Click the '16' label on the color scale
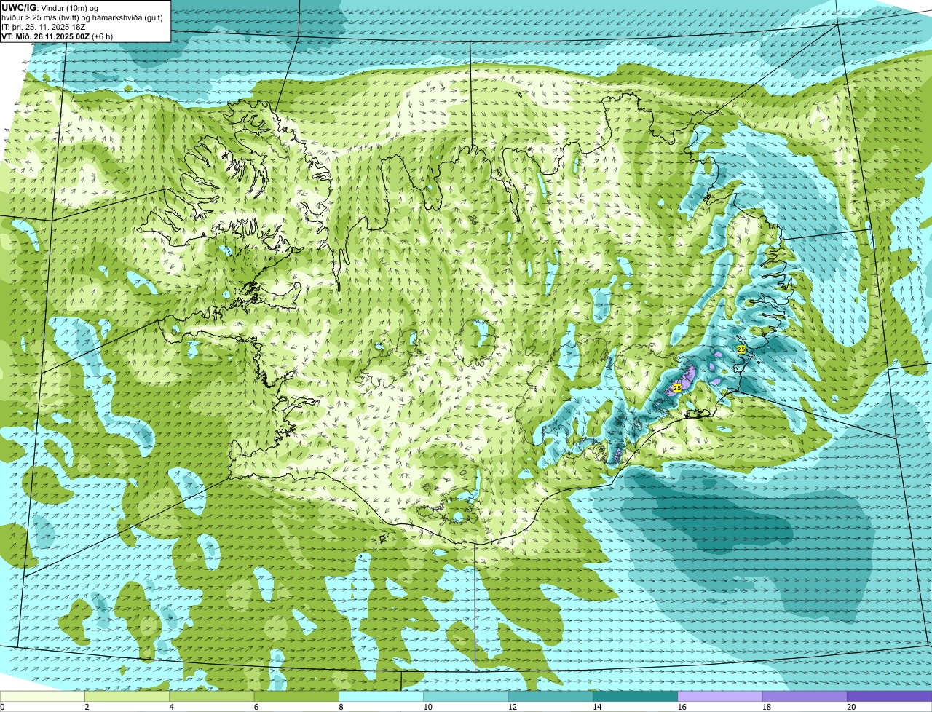This screenshot has width=932, height=712. pos(682,707)
